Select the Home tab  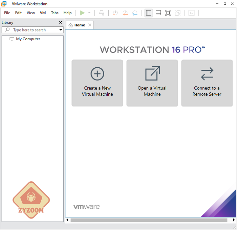[x=80, y=25]
